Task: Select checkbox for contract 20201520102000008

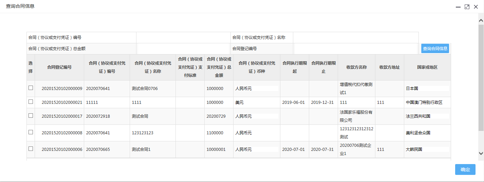Action: (31, 132)
